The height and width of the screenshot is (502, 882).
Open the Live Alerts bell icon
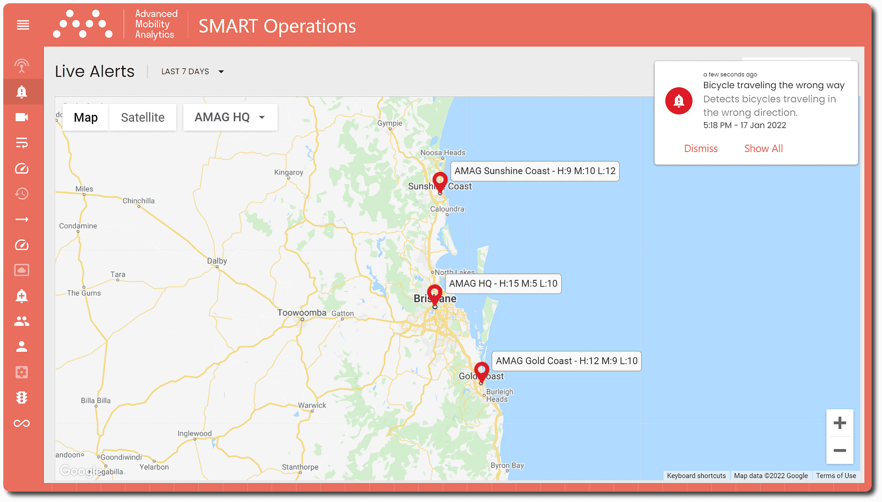[22, 91]
